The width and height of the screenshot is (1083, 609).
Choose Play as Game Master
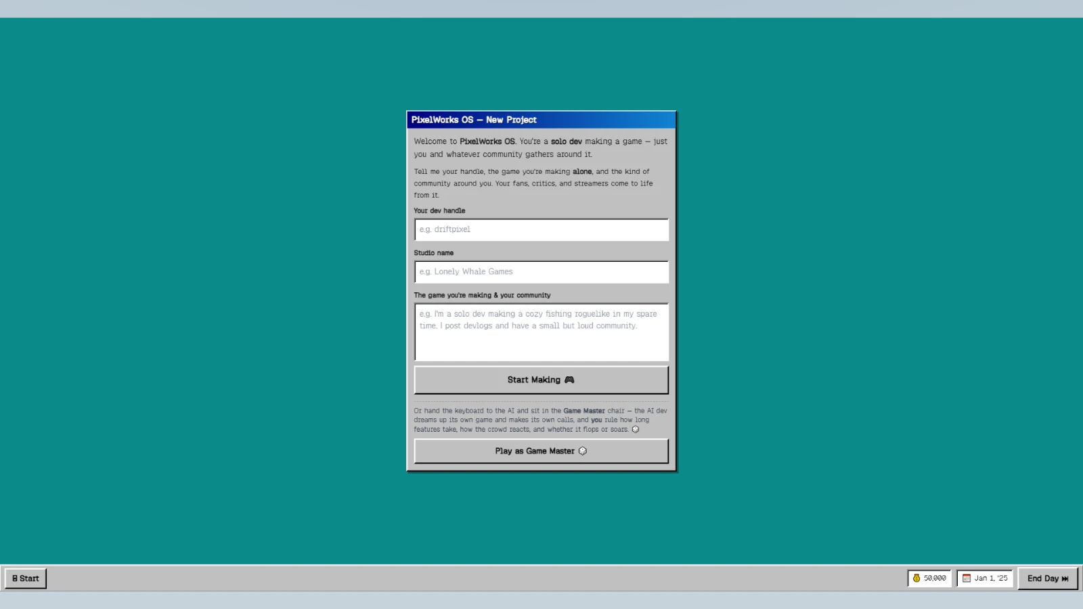[541, 451]
